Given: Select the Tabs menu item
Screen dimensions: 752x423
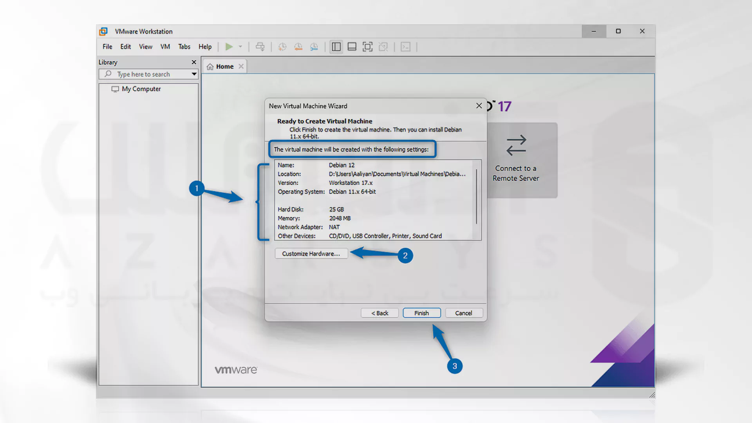Looking at the screenshot, I should (184, 47).
